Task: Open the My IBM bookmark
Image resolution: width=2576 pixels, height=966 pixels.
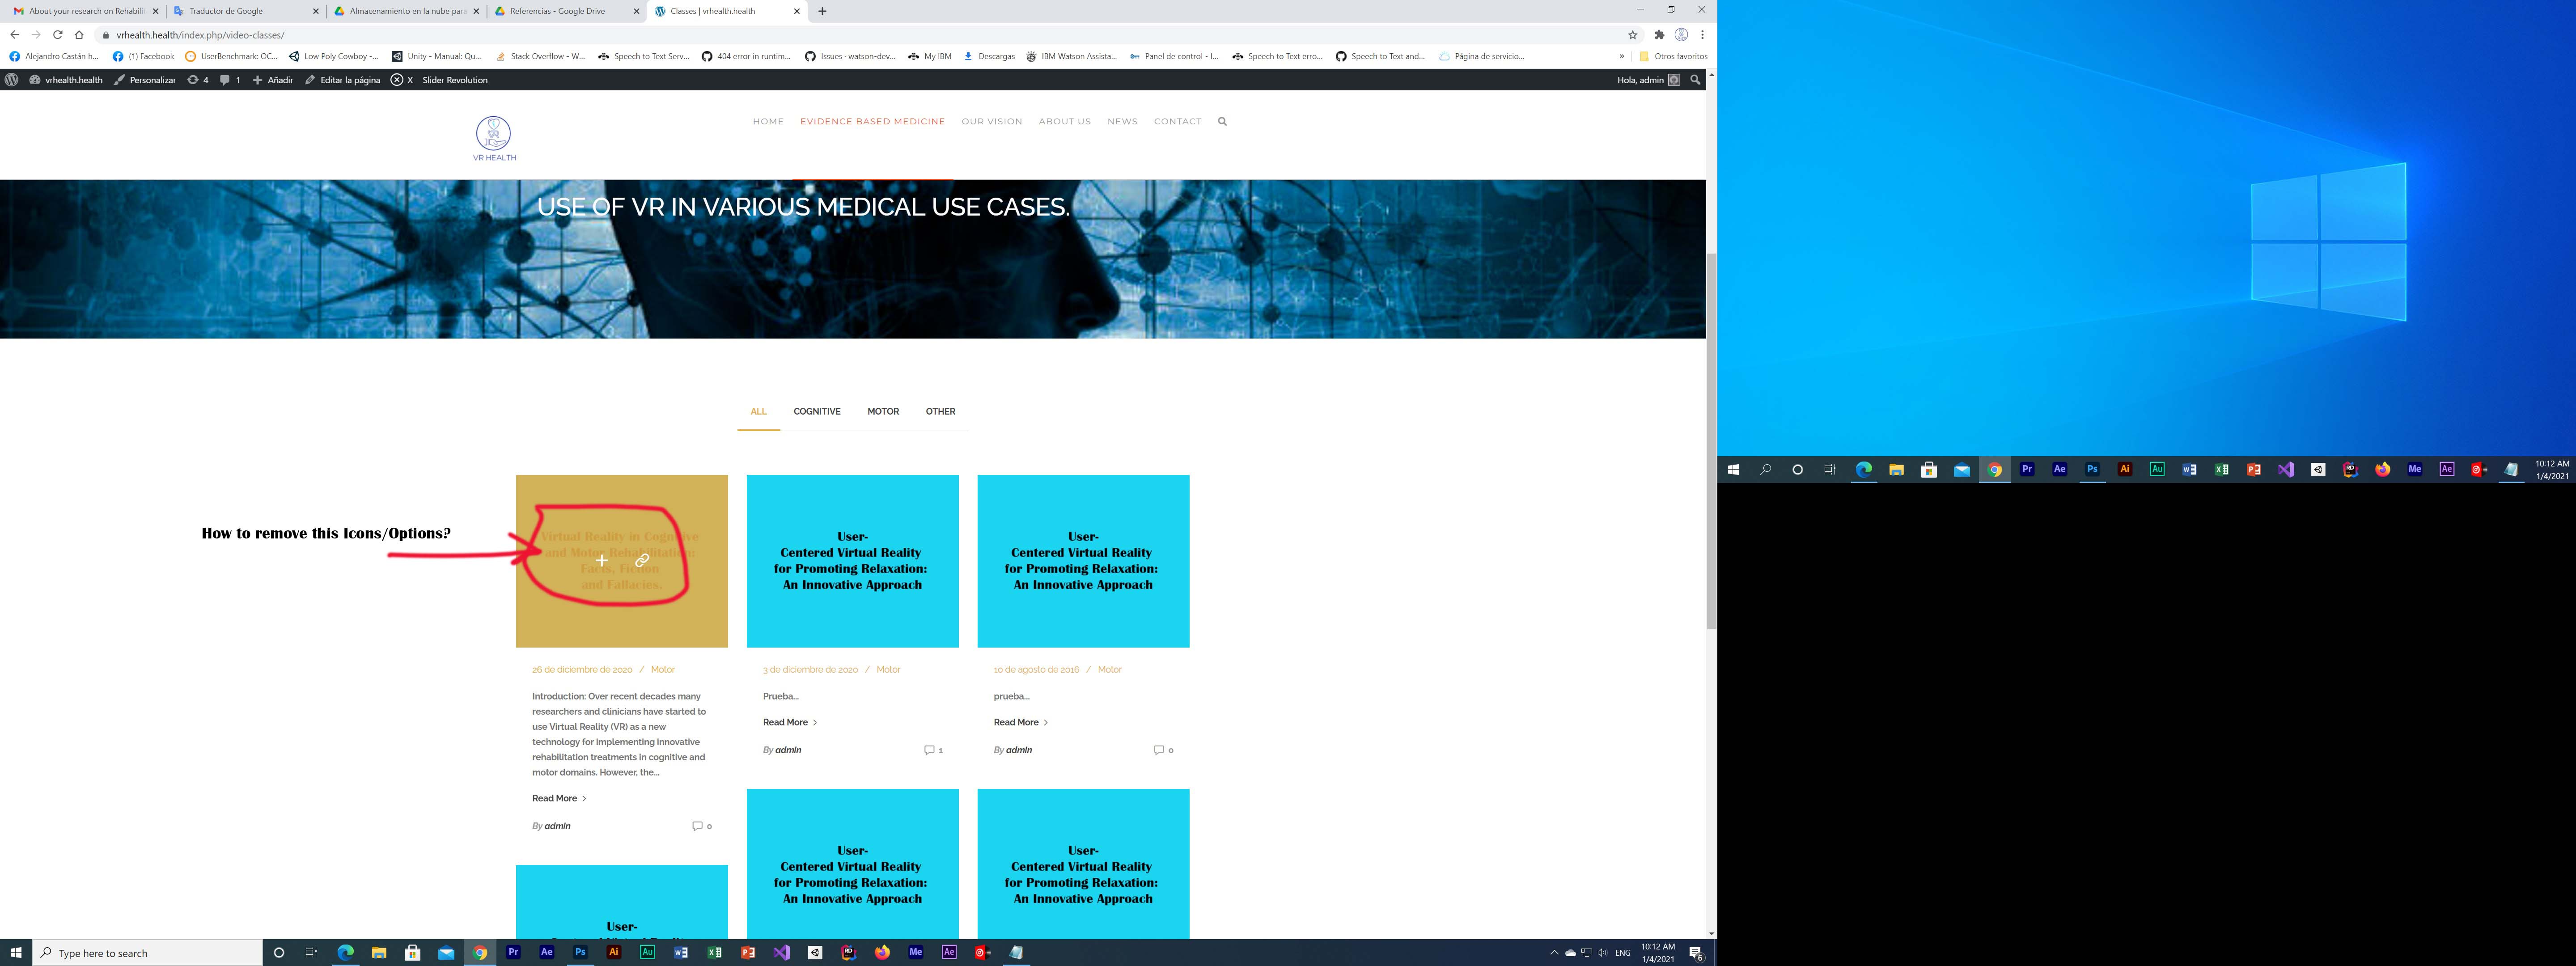Action: point(930,56)
